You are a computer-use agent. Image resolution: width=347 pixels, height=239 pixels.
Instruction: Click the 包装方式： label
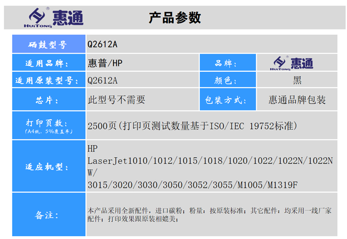[x=225, y=100]
